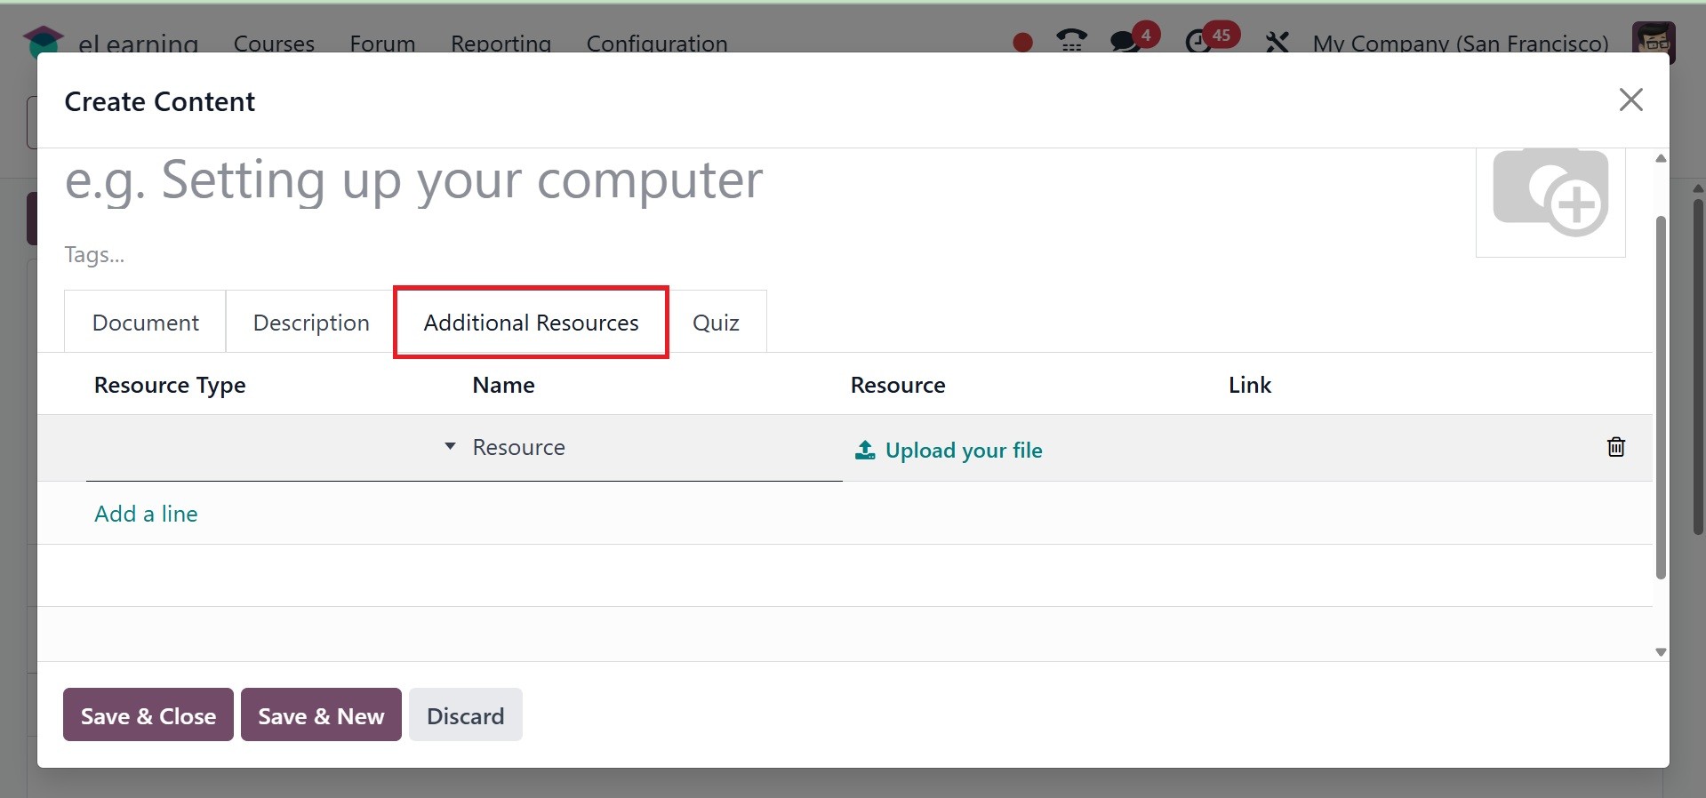
Task: Switch company via My Company (San Francisco)
Action: (x=1461, y=43)
